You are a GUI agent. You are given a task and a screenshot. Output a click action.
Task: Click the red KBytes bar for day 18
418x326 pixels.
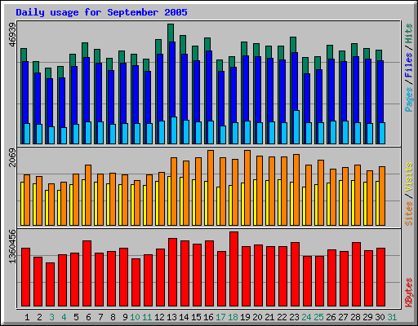point(233,269)
